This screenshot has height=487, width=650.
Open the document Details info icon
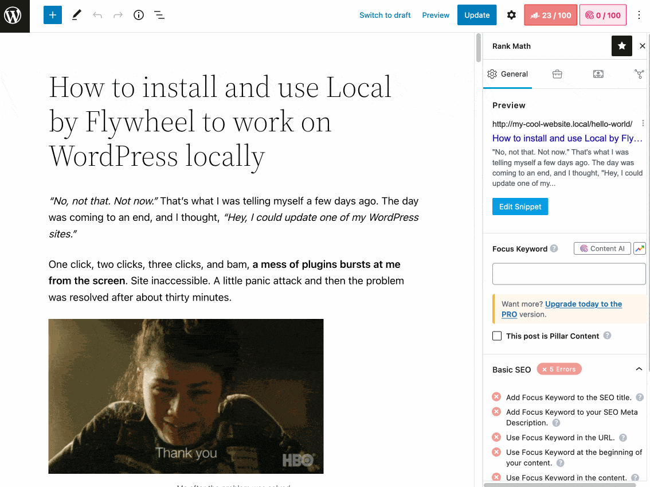coord(139,15)
